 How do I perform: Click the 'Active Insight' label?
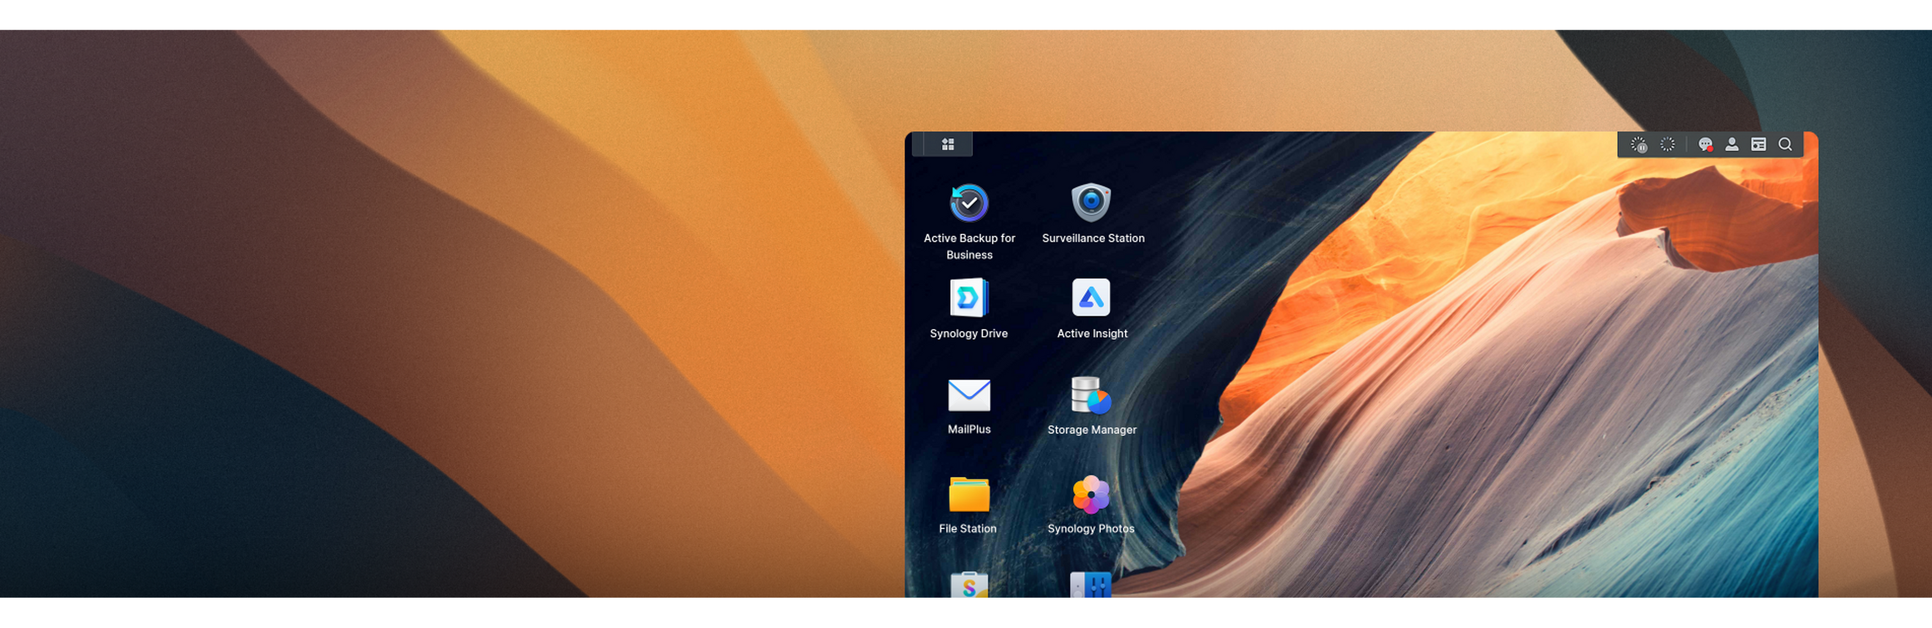pos(1092,334)
